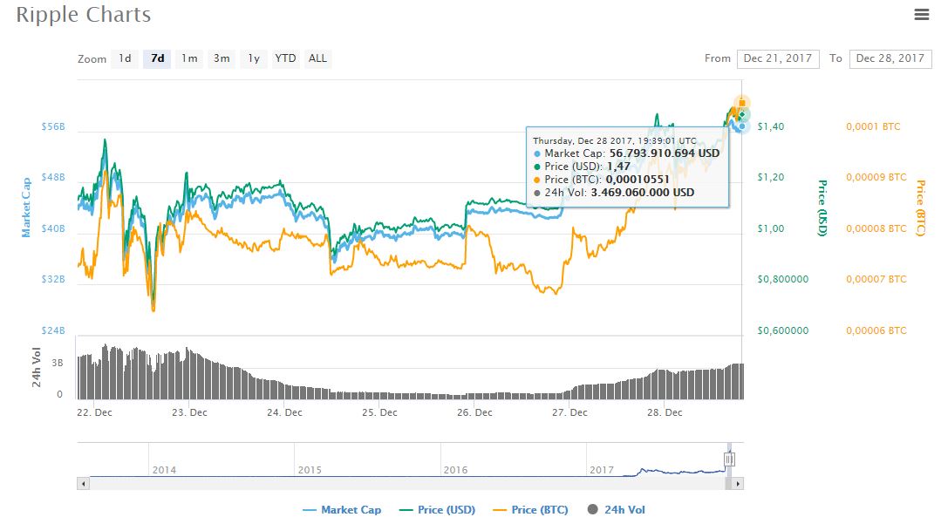Image resolution: width=941 pixels, height=524 pixels.
Task: Click the $48B market cap label
Action: tap(53, 177)
